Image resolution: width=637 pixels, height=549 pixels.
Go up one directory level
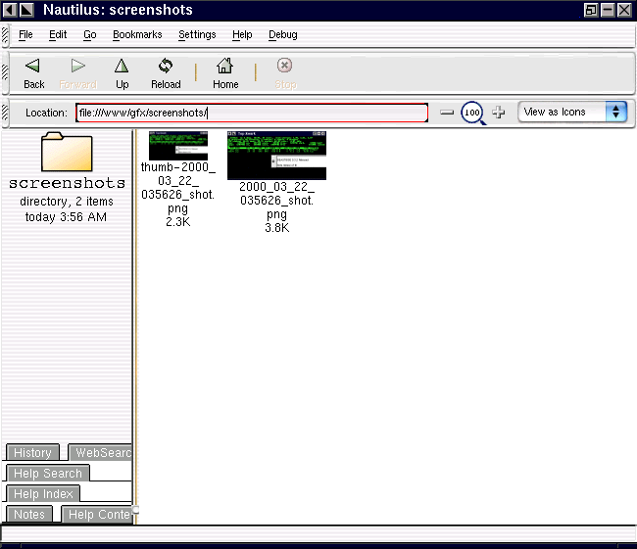pyautogui.click(x=122, y=73)
